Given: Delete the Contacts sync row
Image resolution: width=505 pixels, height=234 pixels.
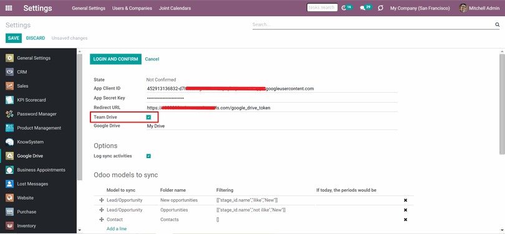Looking at the screenshot, I should pos(405,220).
